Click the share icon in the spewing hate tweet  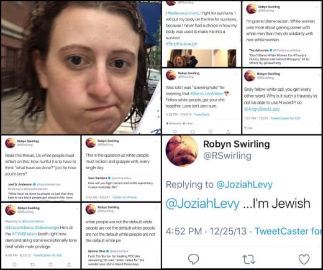[x=228, y=131]
